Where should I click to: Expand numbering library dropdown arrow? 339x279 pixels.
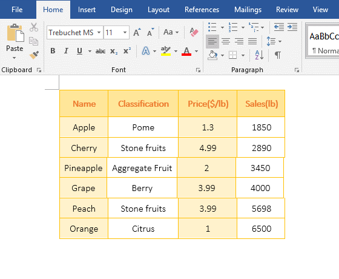click(x=243, y=27)
